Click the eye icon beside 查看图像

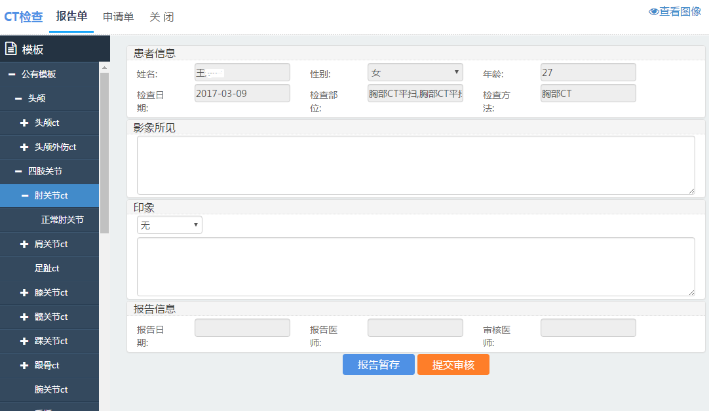click(x=653, y=12)
